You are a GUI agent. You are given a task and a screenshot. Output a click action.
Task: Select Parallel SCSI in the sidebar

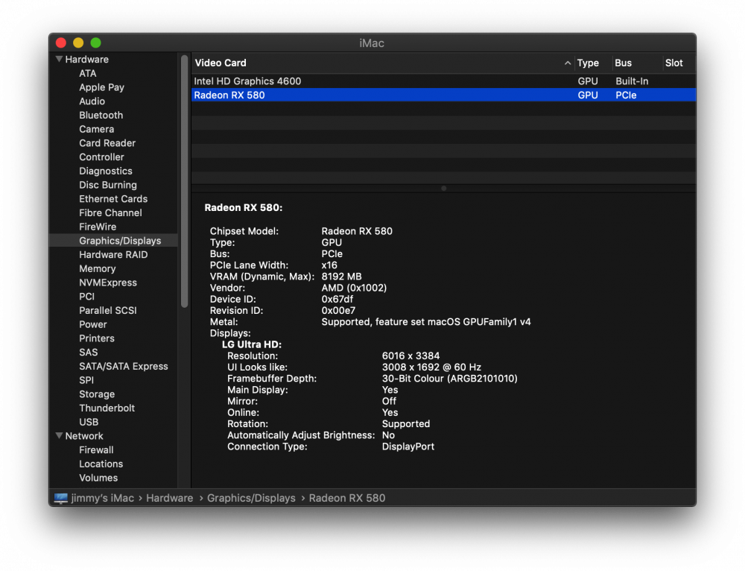click(x=108, y=310)
